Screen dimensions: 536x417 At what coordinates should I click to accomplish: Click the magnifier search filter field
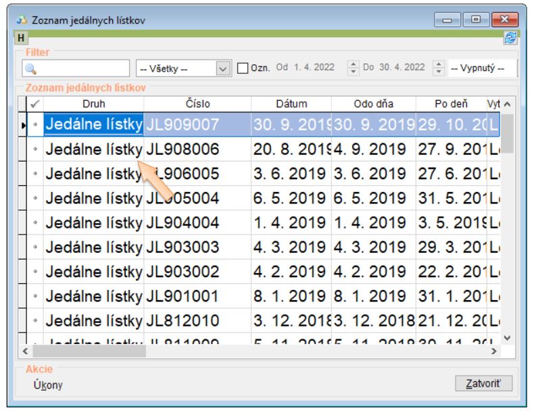[x=74, y=68]
